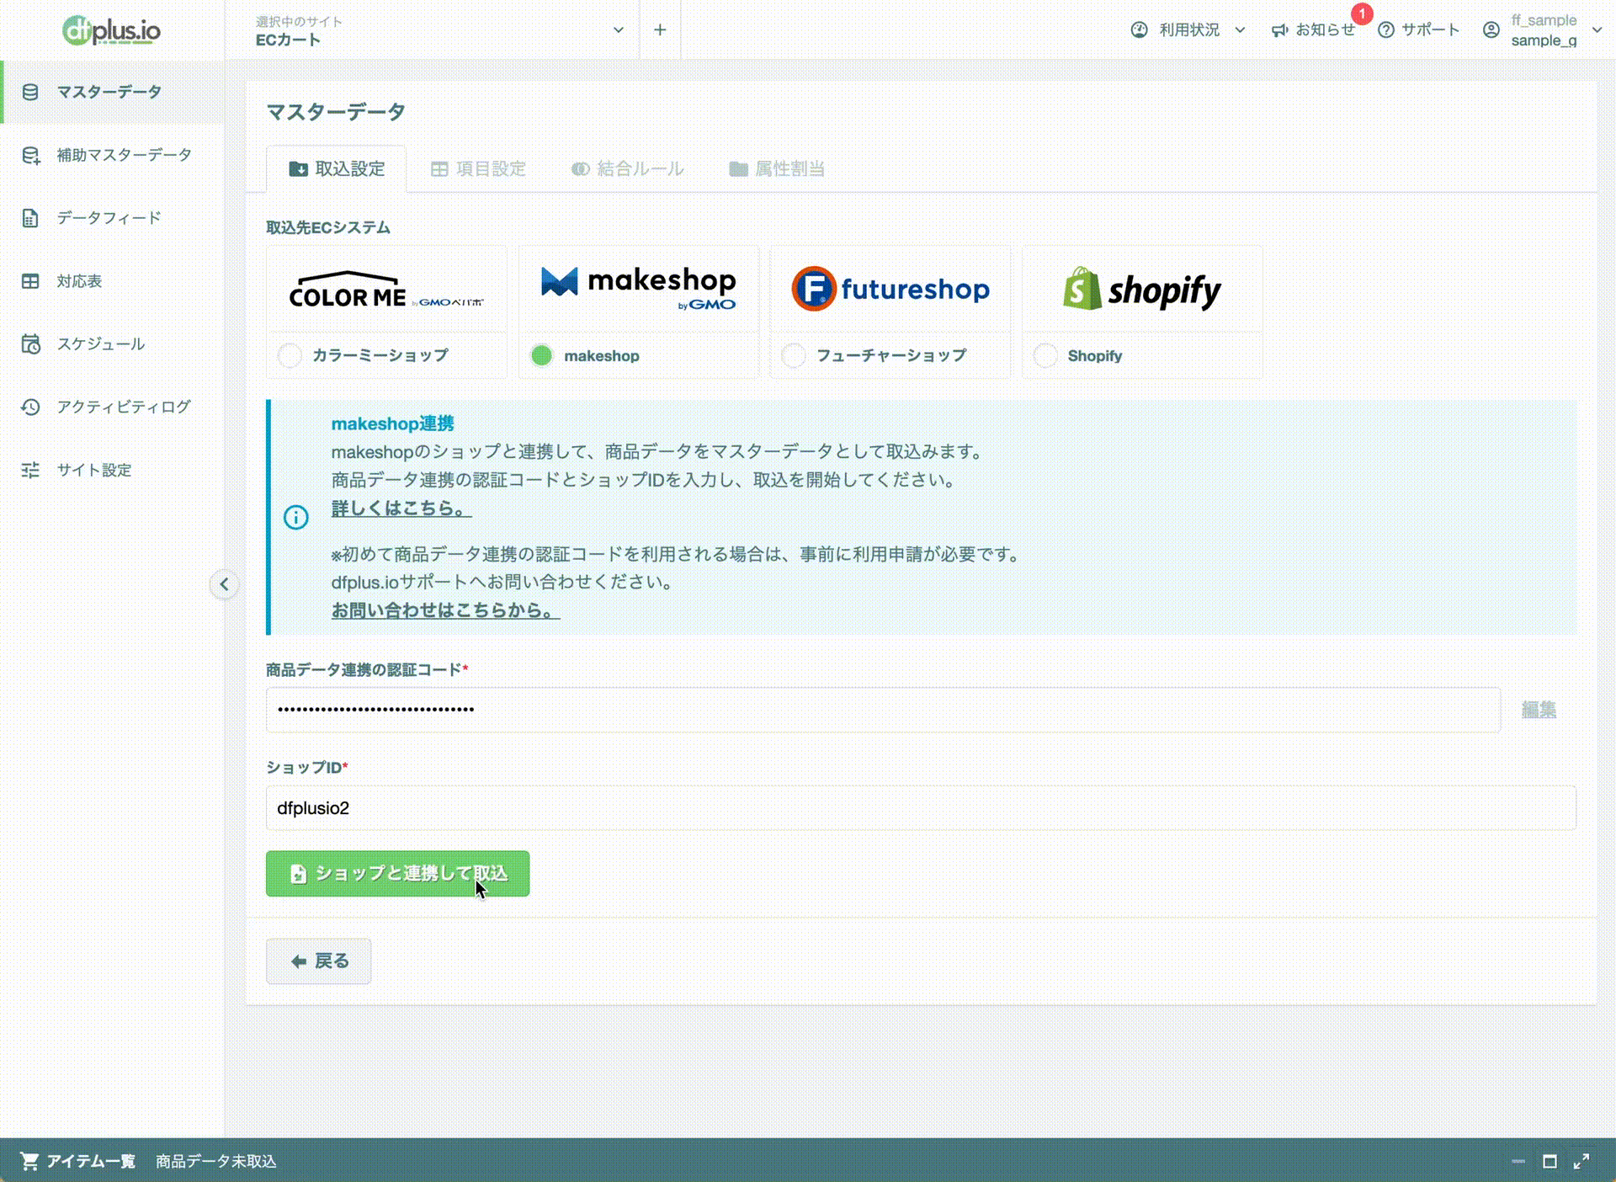Open the 利用状況 dropdown
The width and height of the screenshot is (1616, 1182).
1188,30
